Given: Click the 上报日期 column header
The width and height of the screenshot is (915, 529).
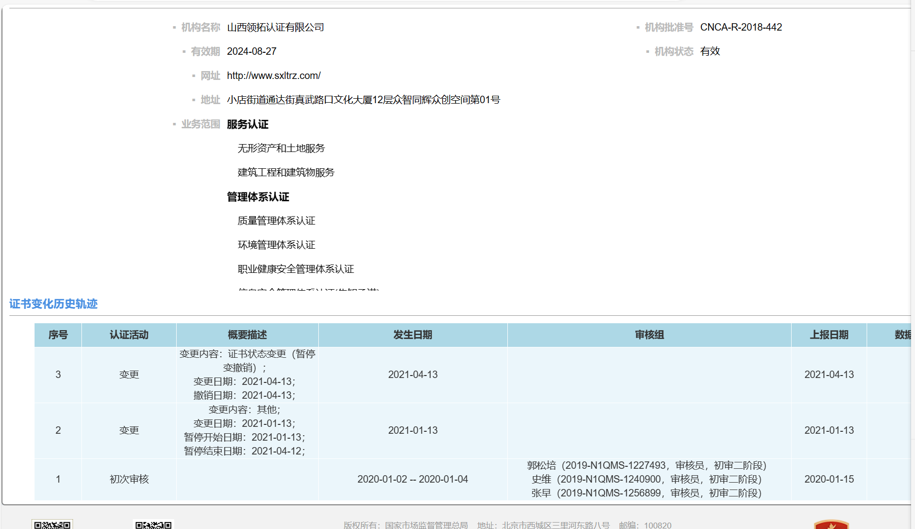Looking at the screenshot, I should coord(829,335).
